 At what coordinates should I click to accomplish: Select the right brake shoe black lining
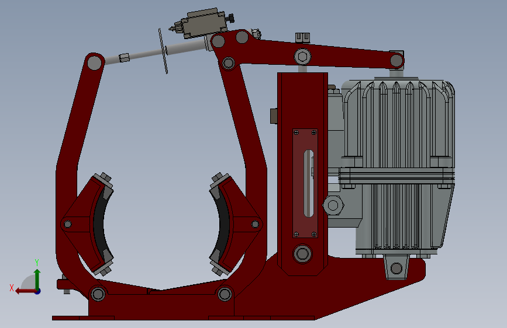tap(223, 224)
